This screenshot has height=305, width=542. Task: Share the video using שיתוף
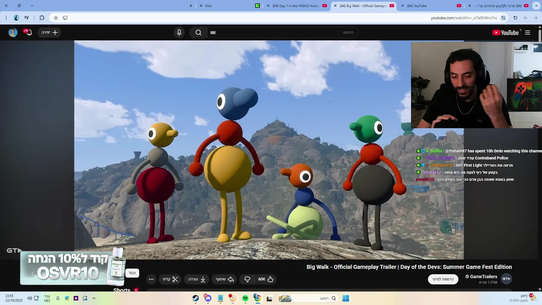tap(225, 279)
